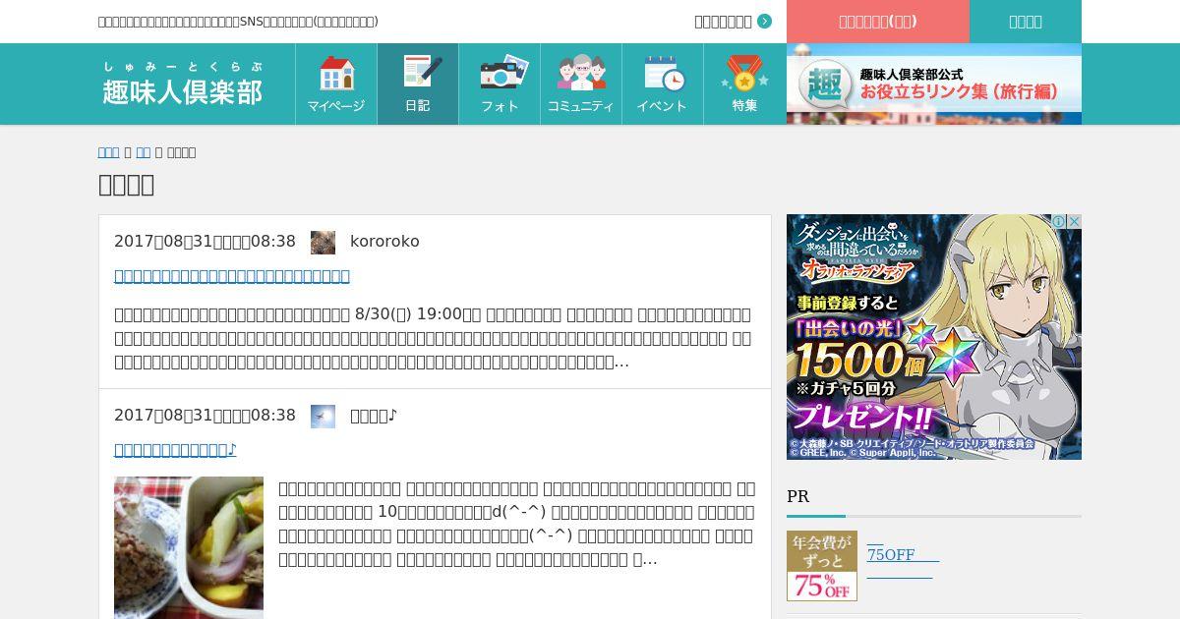Click the 75% OFF PR thumbnail

(822, 566)
